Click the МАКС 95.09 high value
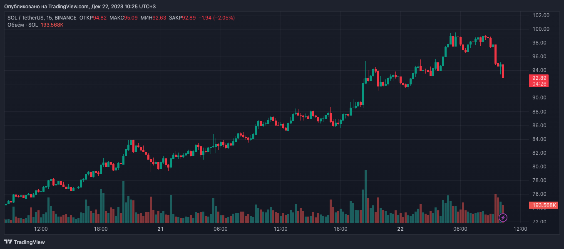564x249 pixels. [x=123, y=18]
